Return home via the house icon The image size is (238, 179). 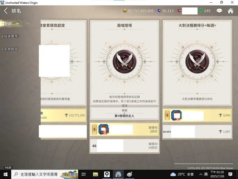click(230, 11)
